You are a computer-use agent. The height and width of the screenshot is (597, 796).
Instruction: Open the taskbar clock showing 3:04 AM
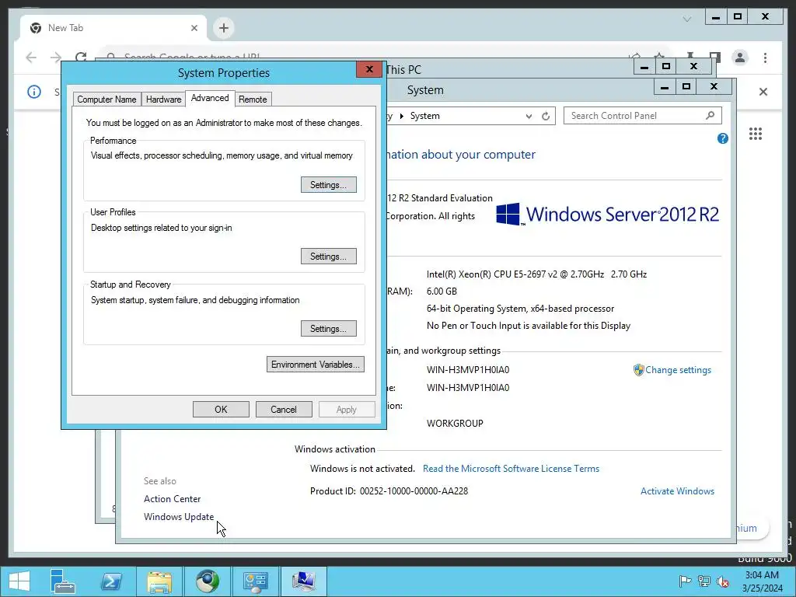pyautogui.click(x=763, y=581)
